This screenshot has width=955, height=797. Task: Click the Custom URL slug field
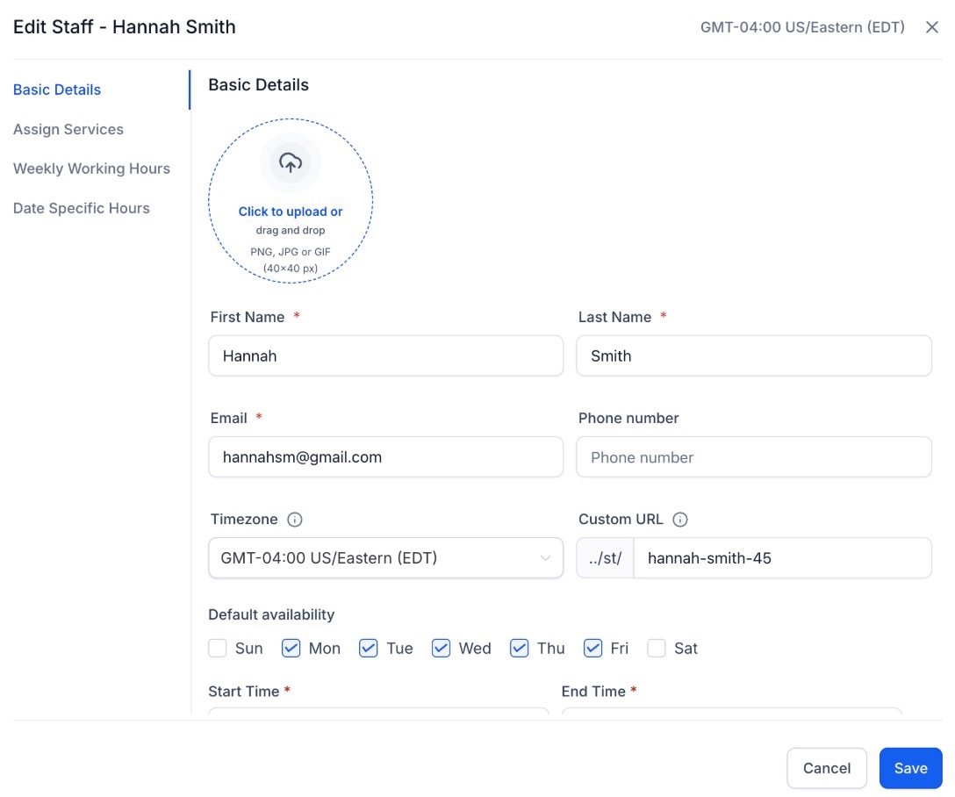[x=781, y=558]
